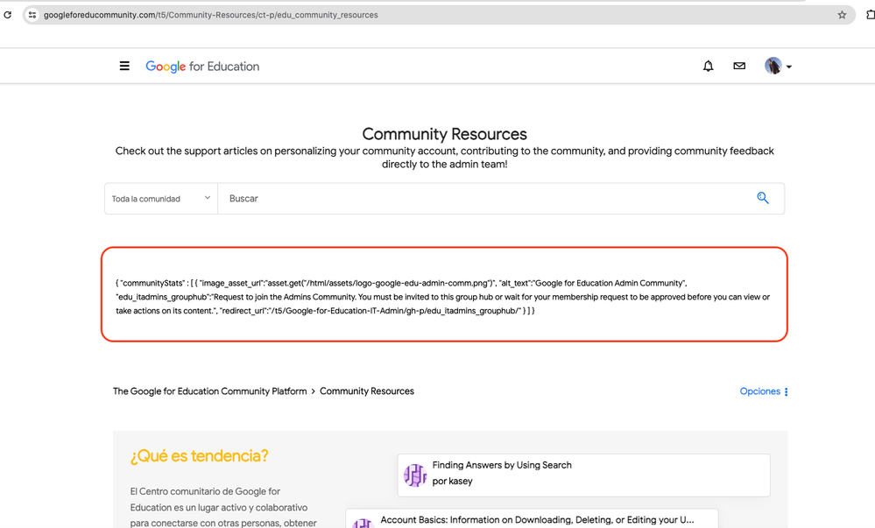875x528 pixels.
Task: Open the hamburger navigation menu
Action: tap(124, 66)
